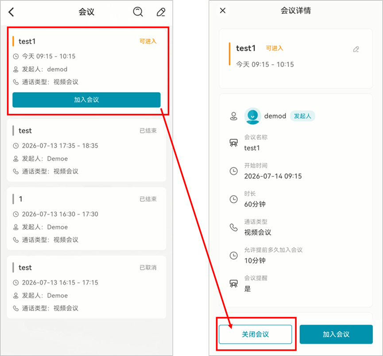
Task: Edit test1 meeting via pencil icon
Action: 356,49
